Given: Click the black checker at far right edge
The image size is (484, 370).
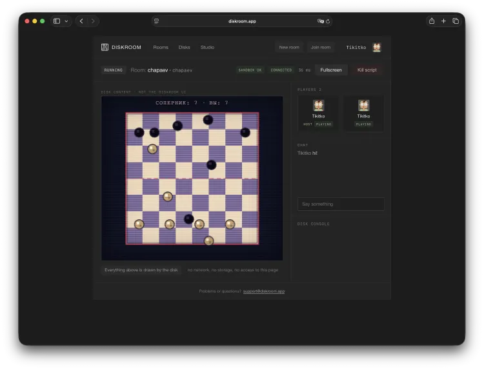Looking at the screenshot, I should [x=245, y=133].
